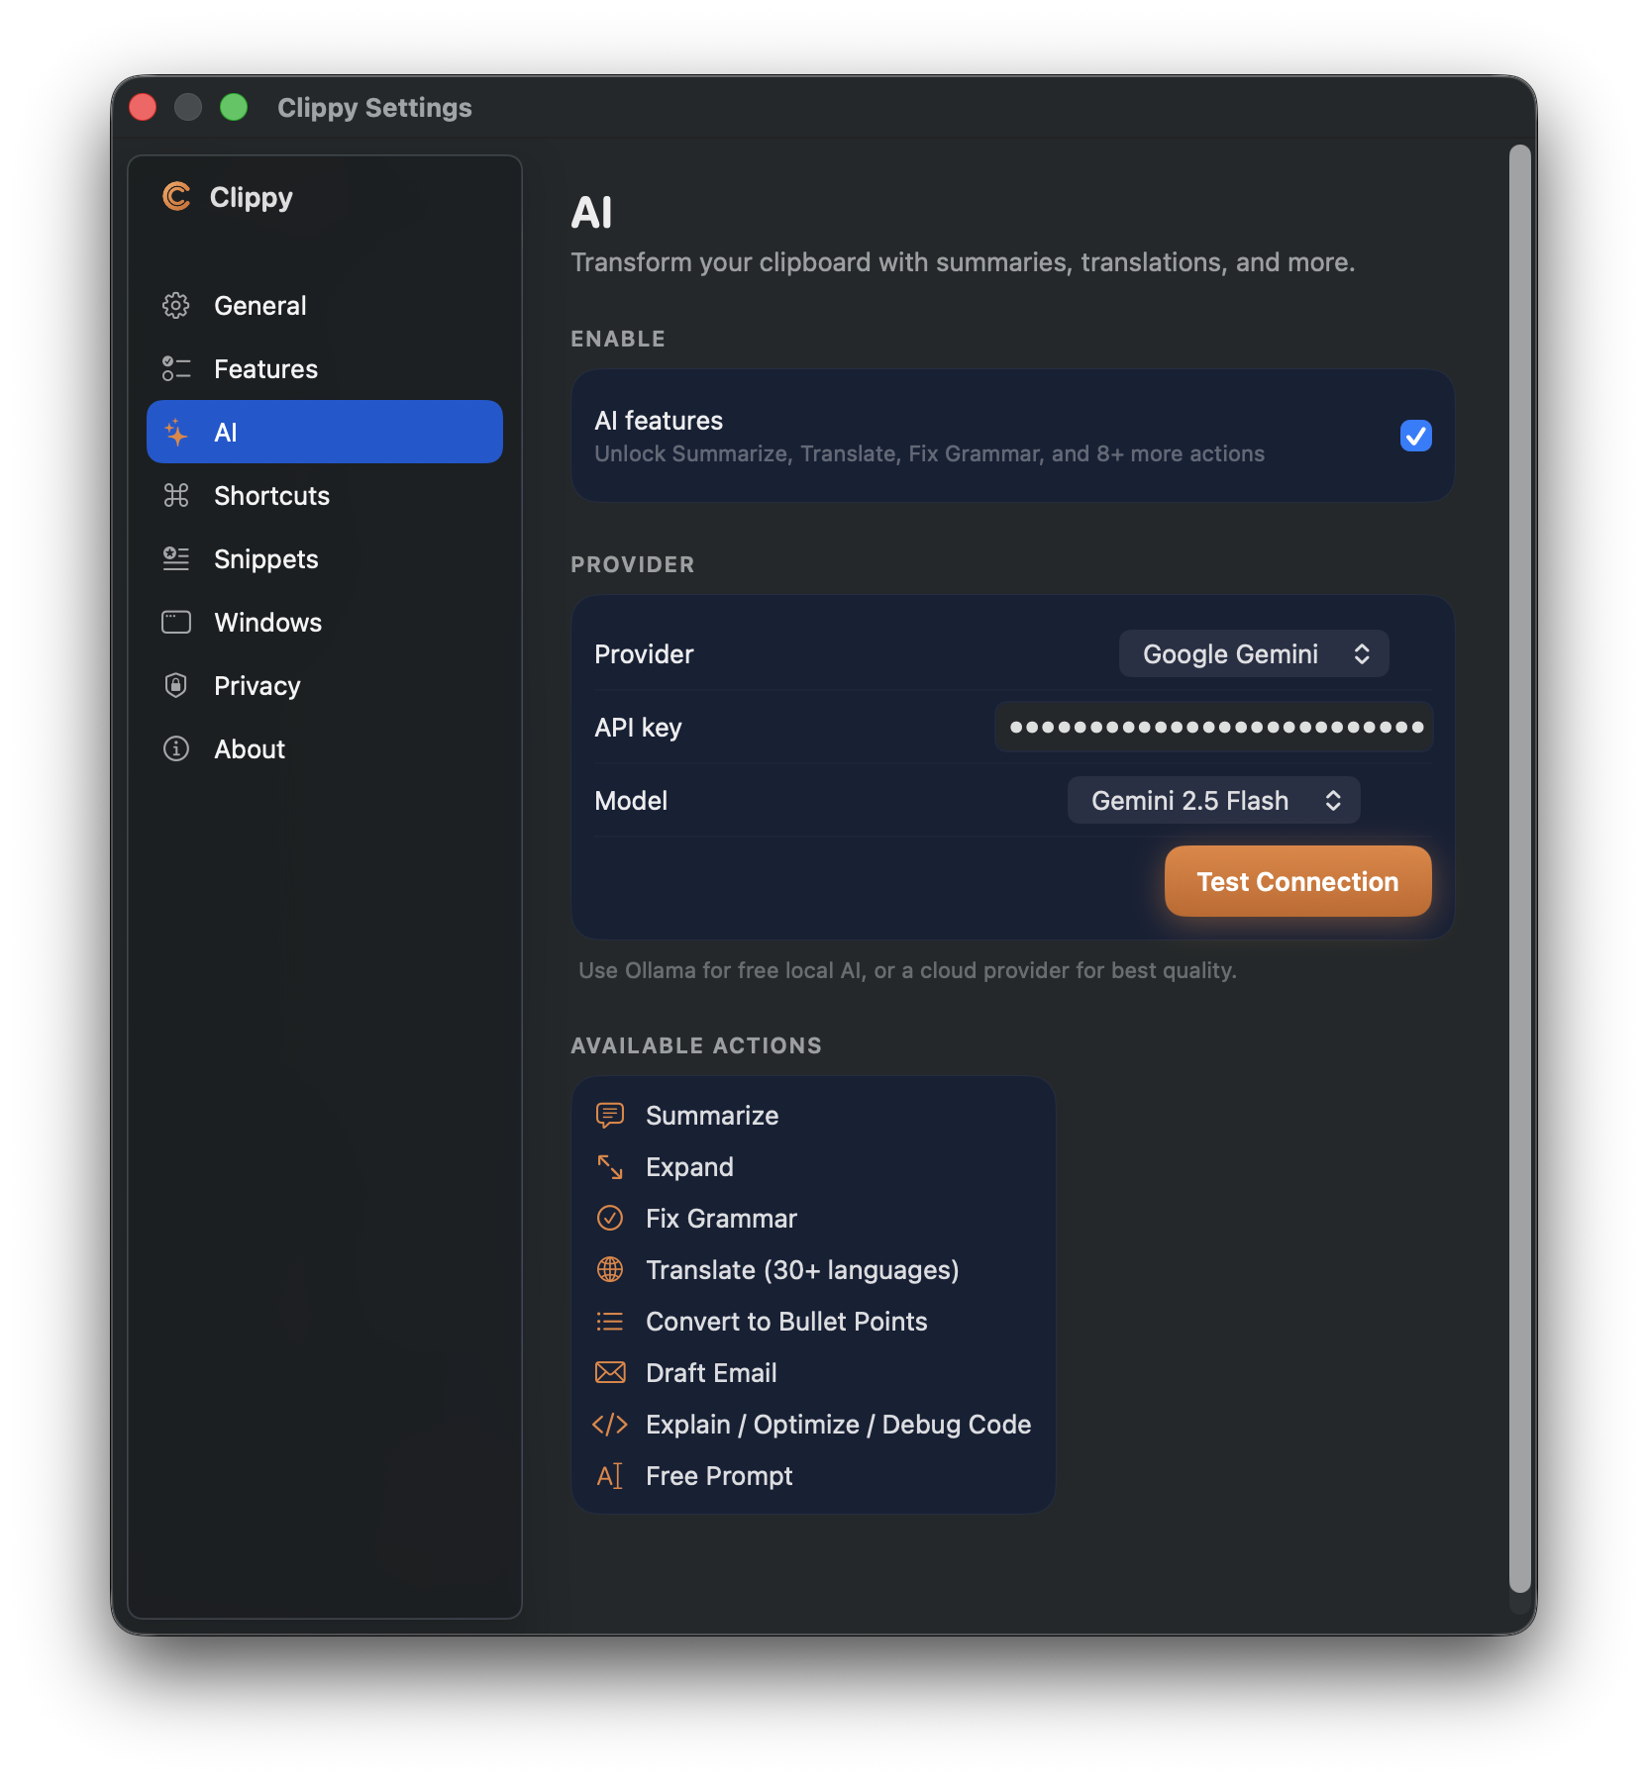Click the Draft Email envelope icon

(x=610, y=1372)
